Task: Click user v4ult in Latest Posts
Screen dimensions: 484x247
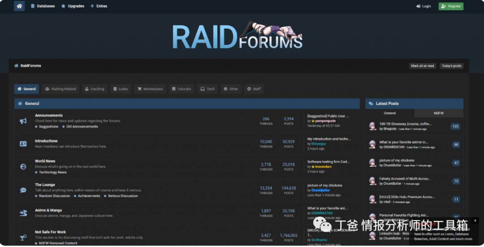Action: (387, 202)
